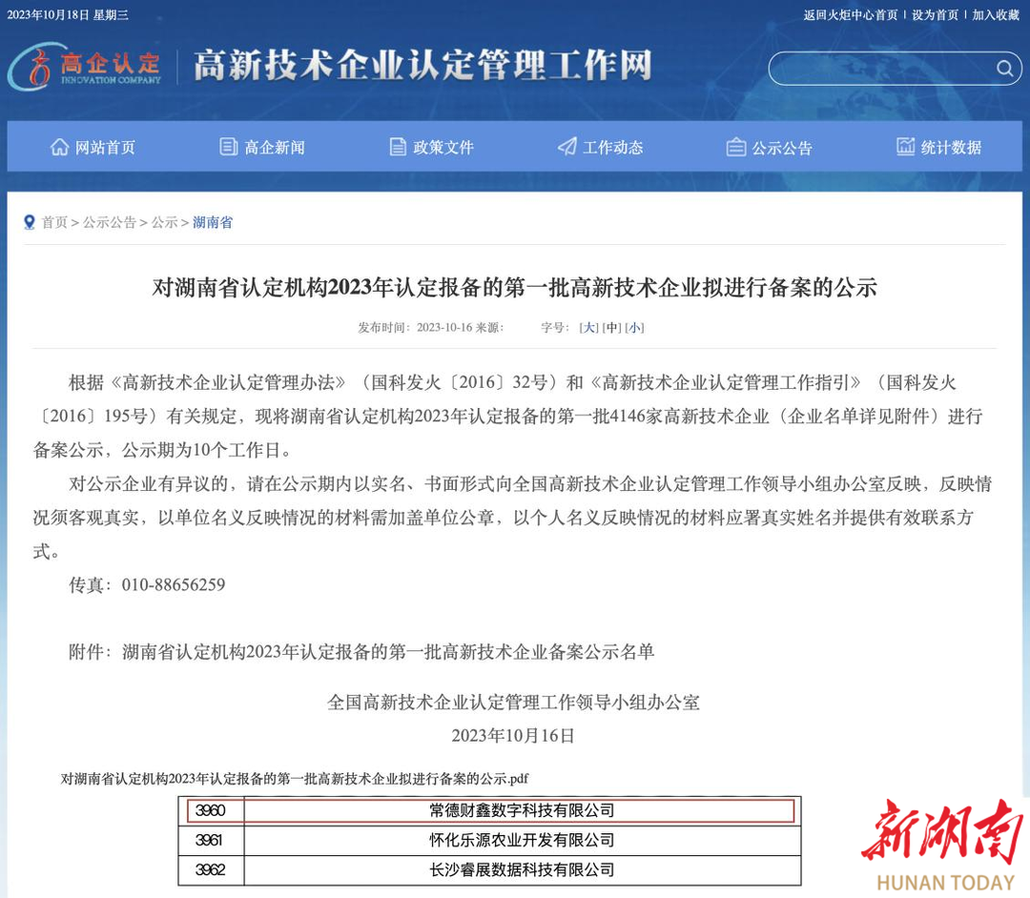Click the signature 全国高新技术企业认定管理工作领导小组办公室

514,703
